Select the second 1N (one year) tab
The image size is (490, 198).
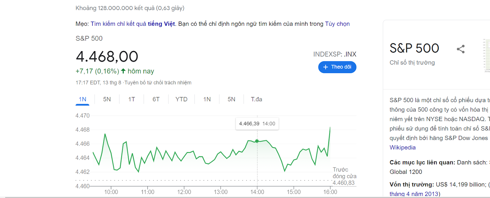pos(207,99)
